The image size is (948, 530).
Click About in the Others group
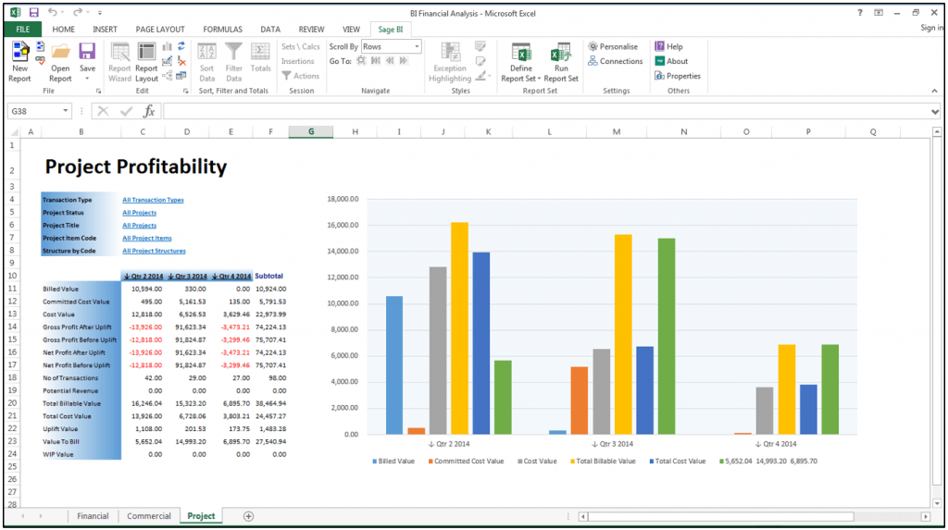tap(672, 61)
